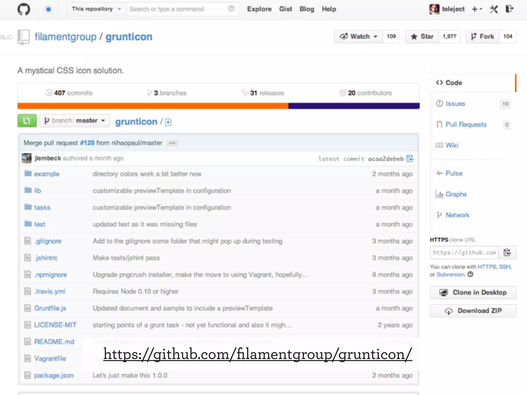Open the test folder
This screenshot has width=527, height=395.
[40, 224]
